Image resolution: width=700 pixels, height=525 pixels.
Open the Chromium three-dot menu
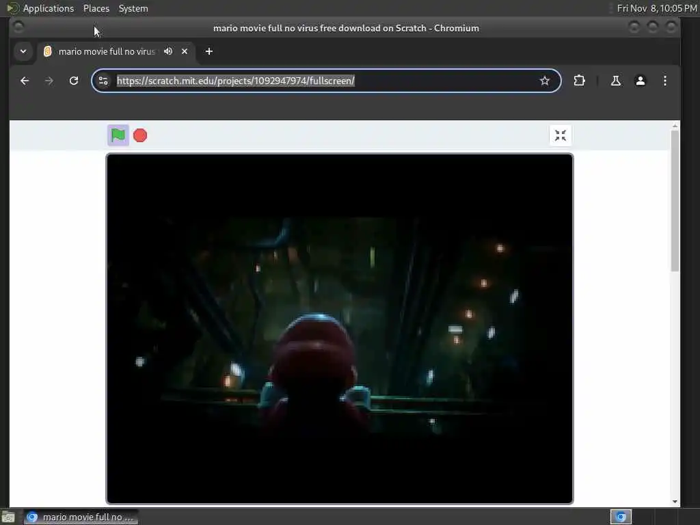(664, 81)
